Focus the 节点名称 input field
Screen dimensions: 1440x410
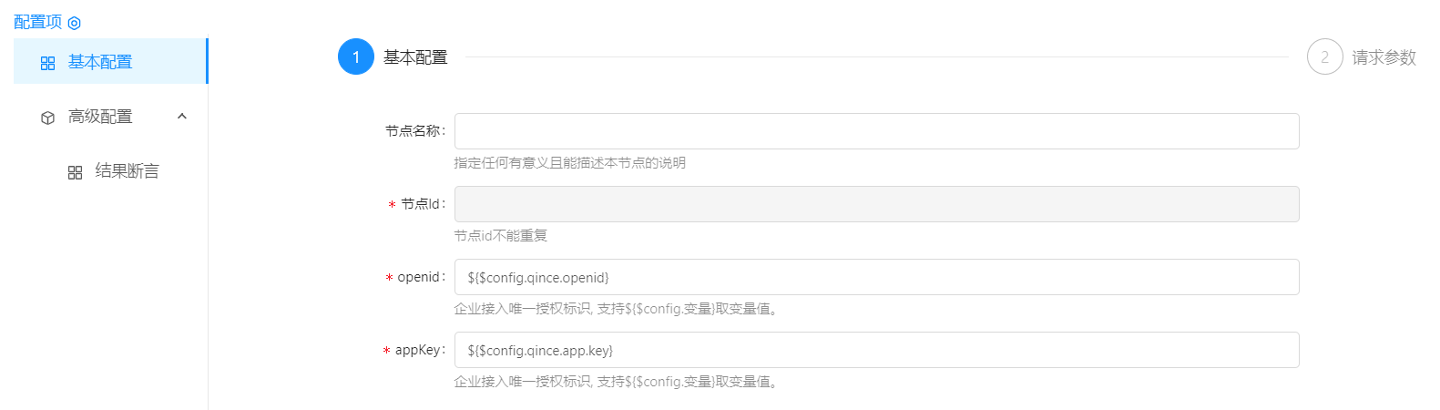[x=876, y=131]
